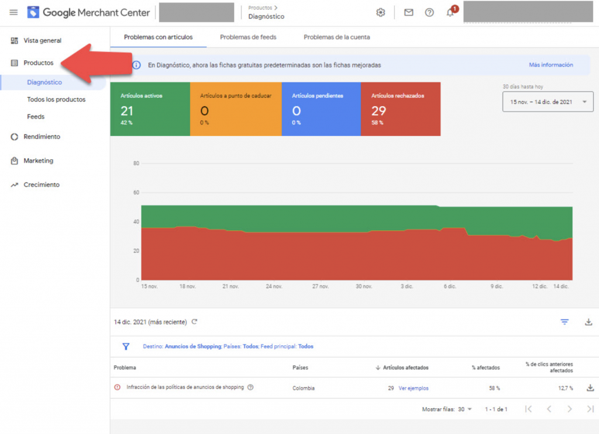Screen dimensions: 599x434
Task: Download the Colombia issue row data
Action: tap(590, 387)
